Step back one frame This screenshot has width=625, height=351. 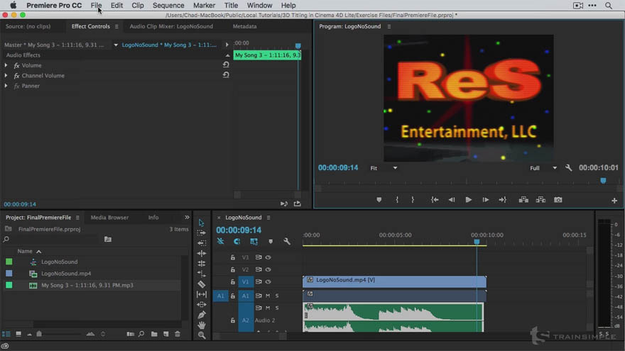point(452,200)
